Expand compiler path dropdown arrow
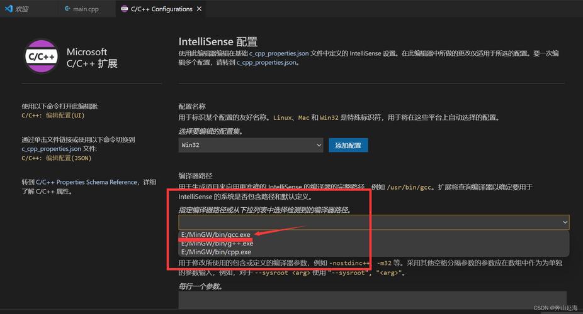Screen dimensions: 583x314 pos(565,222)
